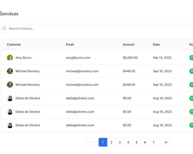
Task: Click the Feb 13, 2025 date cell
Action: pyautogui.click(x=162, y=58)
